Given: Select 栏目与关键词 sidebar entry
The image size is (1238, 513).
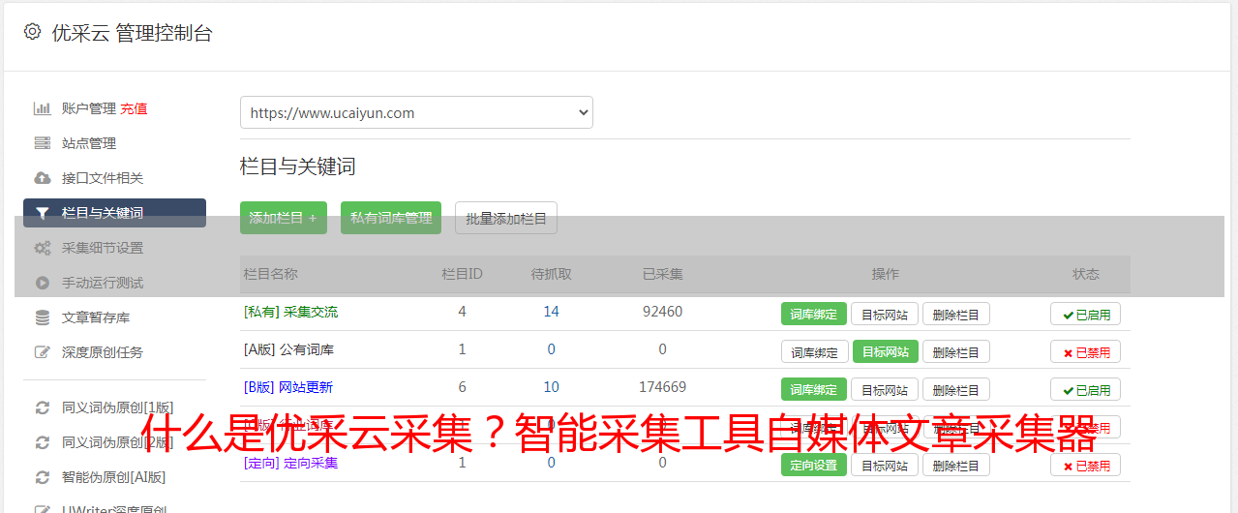Looking at the screenshot, I should [x=114, y=213].
